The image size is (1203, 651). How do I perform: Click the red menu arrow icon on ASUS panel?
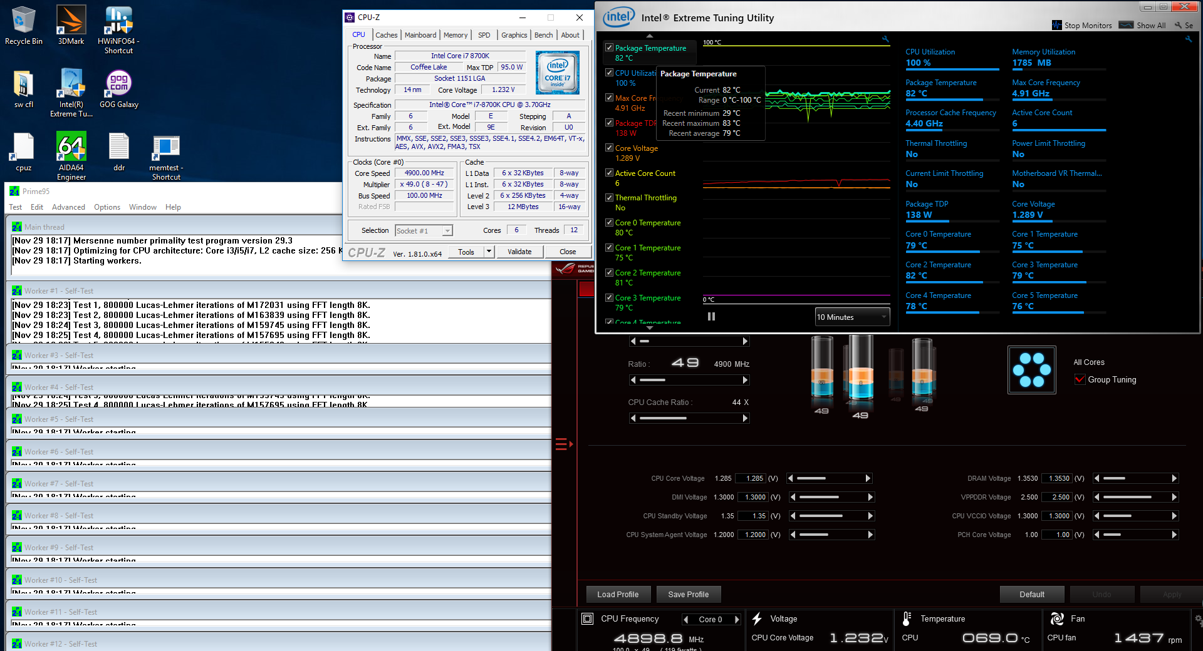(x=563, y=444)
